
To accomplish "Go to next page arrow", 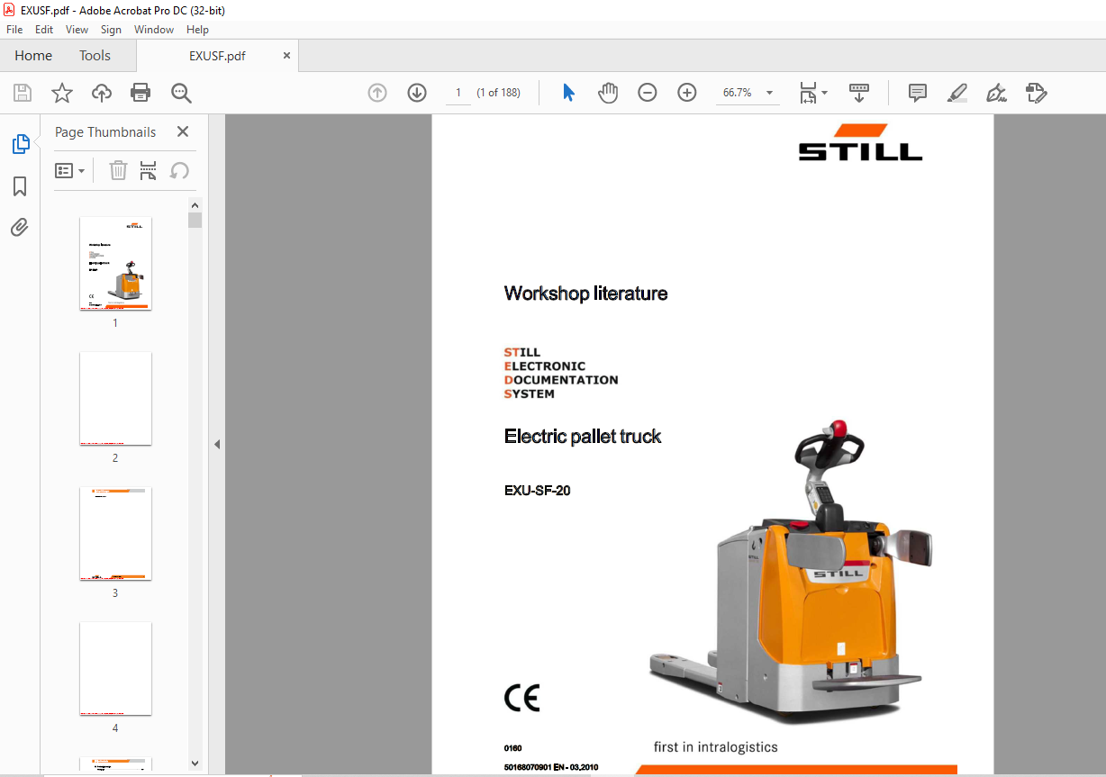I will point(417,93).
